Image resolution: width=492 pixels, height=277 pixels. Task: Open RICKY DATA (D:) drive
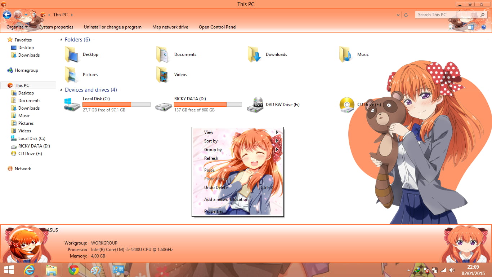164,105
